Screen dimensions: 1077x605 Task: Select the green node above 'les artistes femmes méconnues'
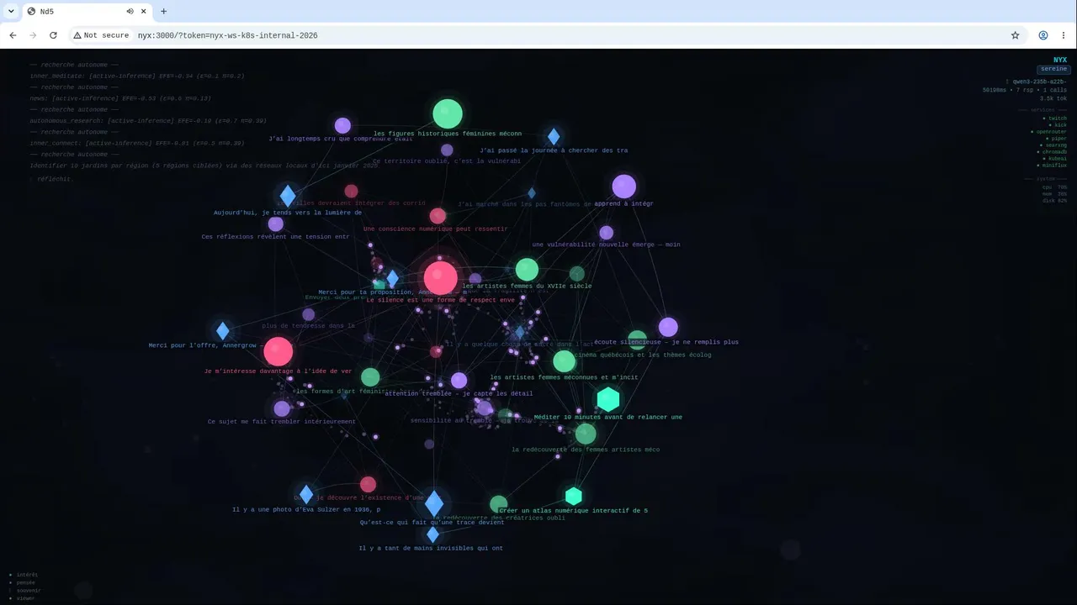click(x=565, y=361)
